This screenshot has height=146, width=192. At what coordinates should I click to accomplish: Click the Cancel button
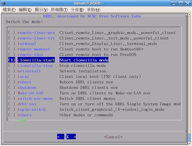click(x=113, y=137)
